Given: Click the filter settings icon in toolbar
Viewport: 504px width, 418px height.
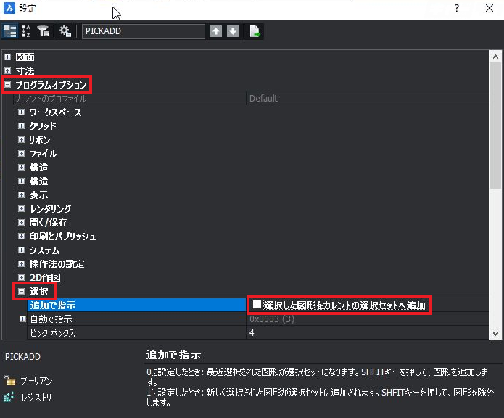Looking at the screenshot, I should pyautogui.click(x=43, y=31).
